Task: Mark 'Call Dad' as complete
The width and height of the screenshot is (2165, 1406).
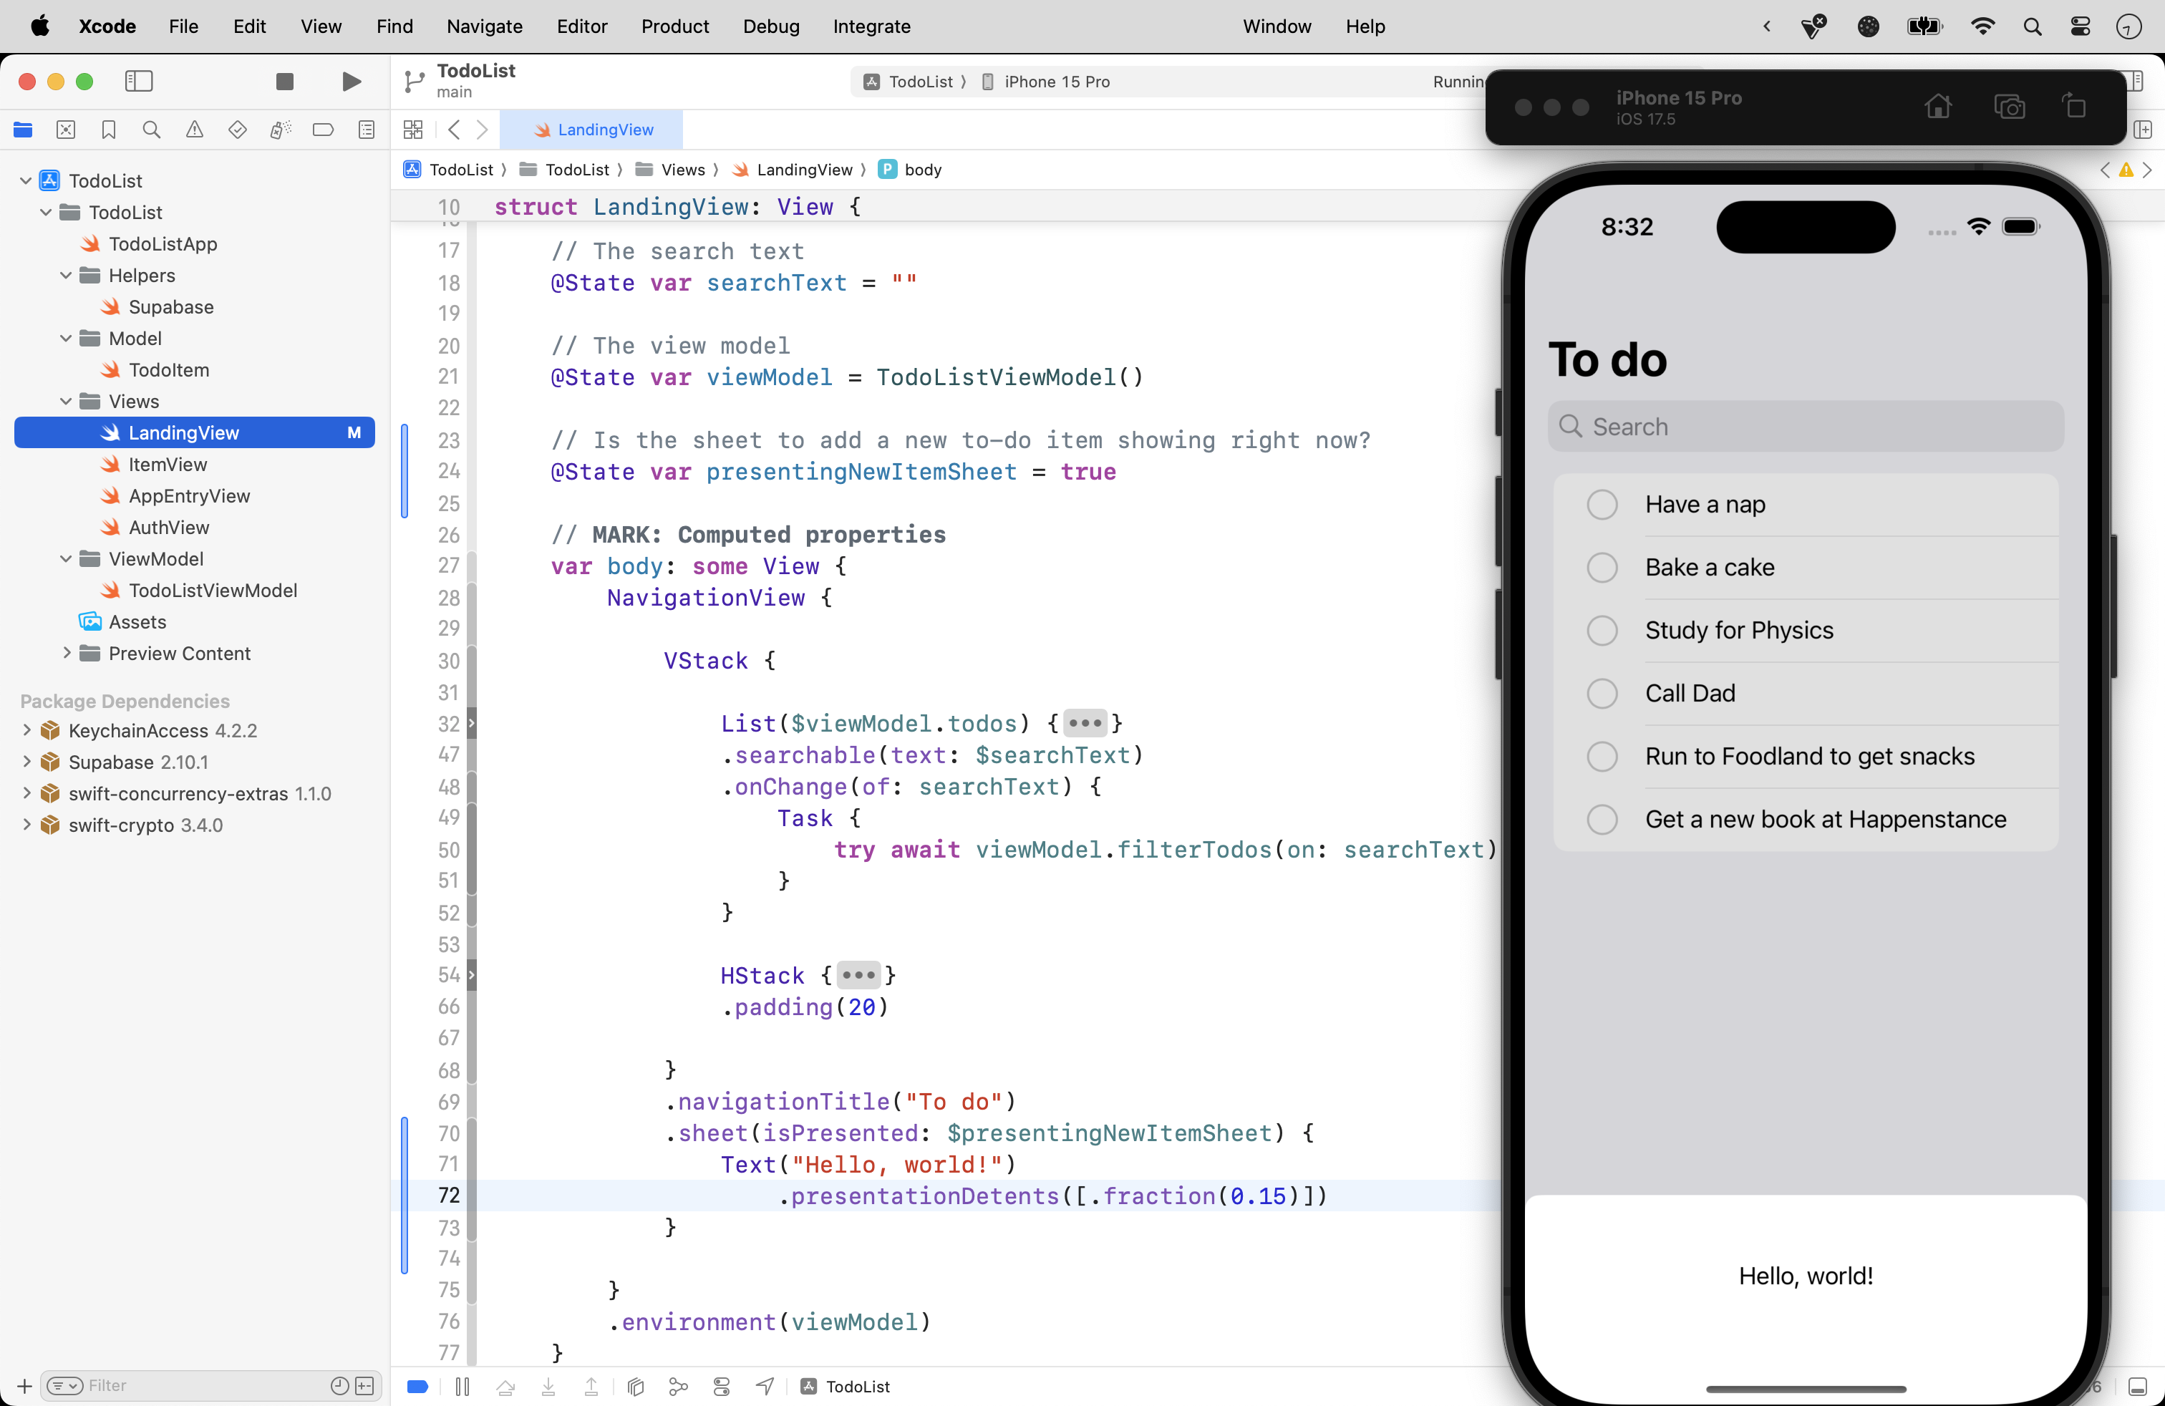Action: [x=1602, y=694]
